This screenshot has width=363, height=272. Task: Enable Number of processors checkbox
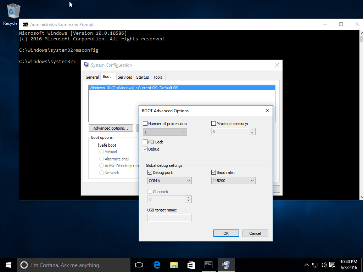(145, 124)
